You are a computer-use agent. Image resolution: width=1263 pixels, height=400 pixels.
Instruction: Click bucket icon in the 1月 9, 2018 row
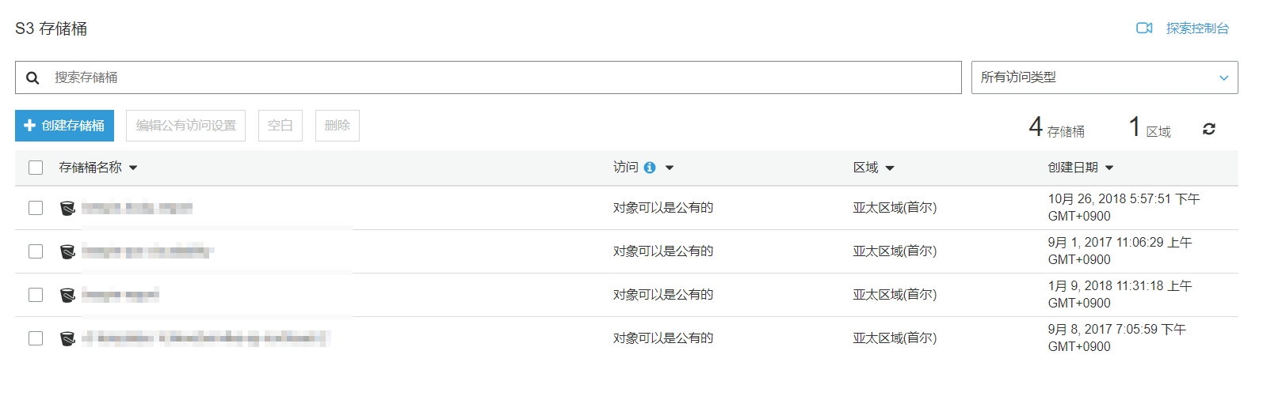click(x=68, y=295)
